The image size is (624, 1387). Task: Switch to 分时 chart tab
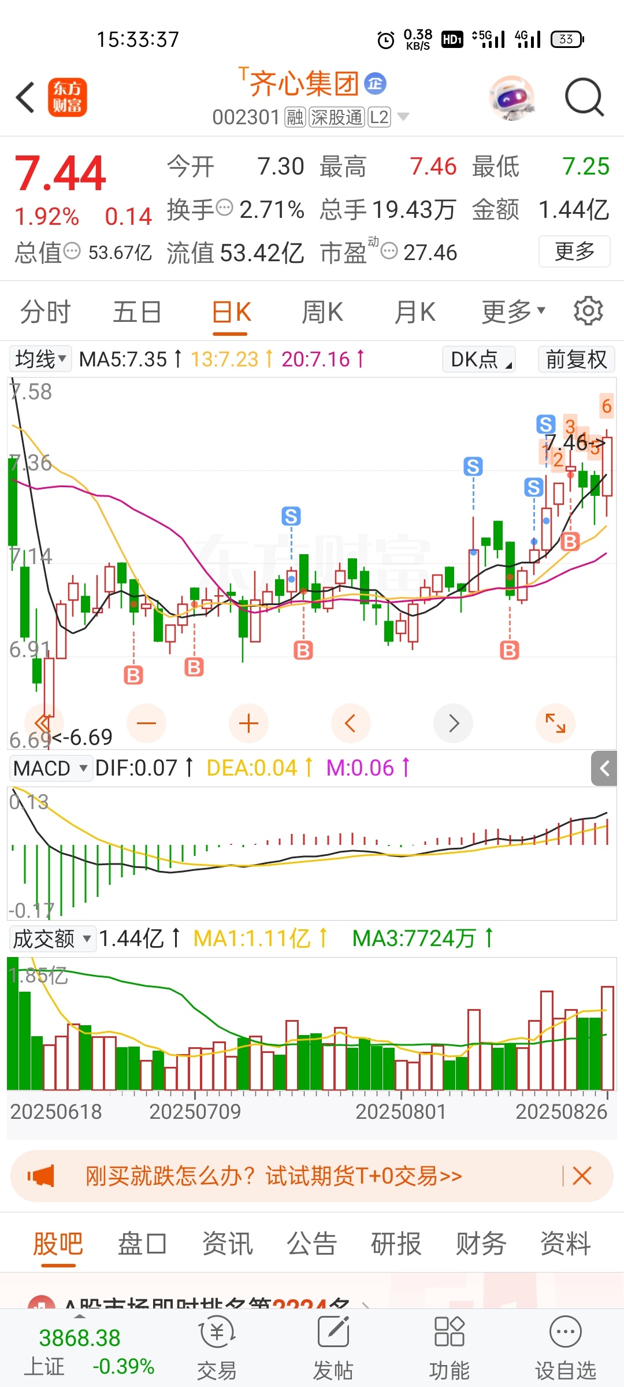45,312
